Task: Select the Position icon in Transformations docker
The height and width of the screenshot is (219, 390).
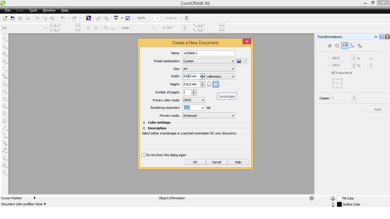Action: pyautogui.click(x=330, y=46)
